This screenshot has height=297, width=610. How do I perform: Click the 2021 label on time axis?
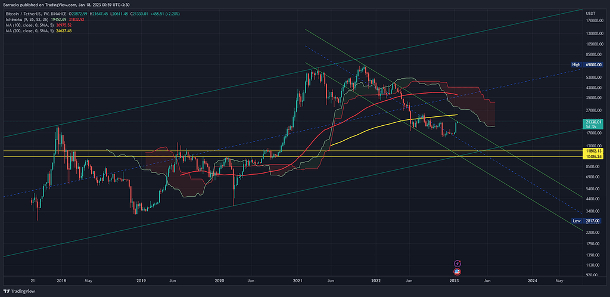click(298, 280)
